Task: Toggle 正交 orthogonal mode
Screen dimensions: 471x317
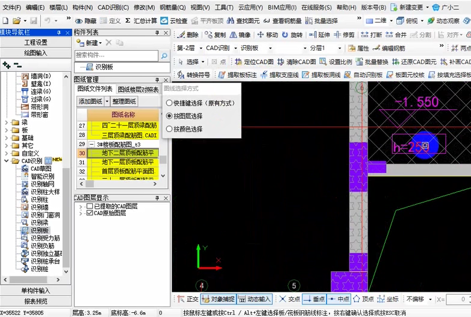Action: tap(188, 299)
